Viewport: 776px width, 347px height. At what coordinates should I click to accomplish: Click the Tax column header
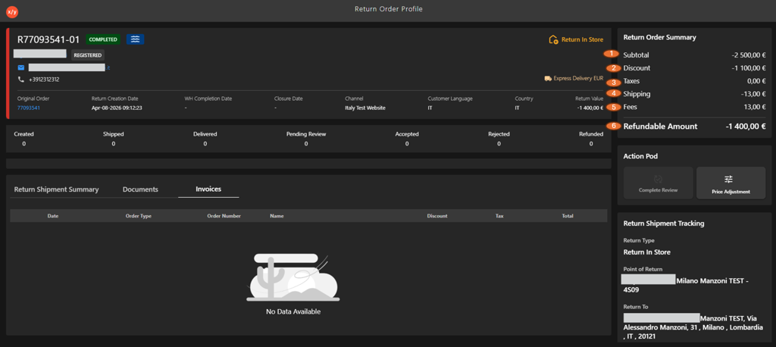point(499,216)
